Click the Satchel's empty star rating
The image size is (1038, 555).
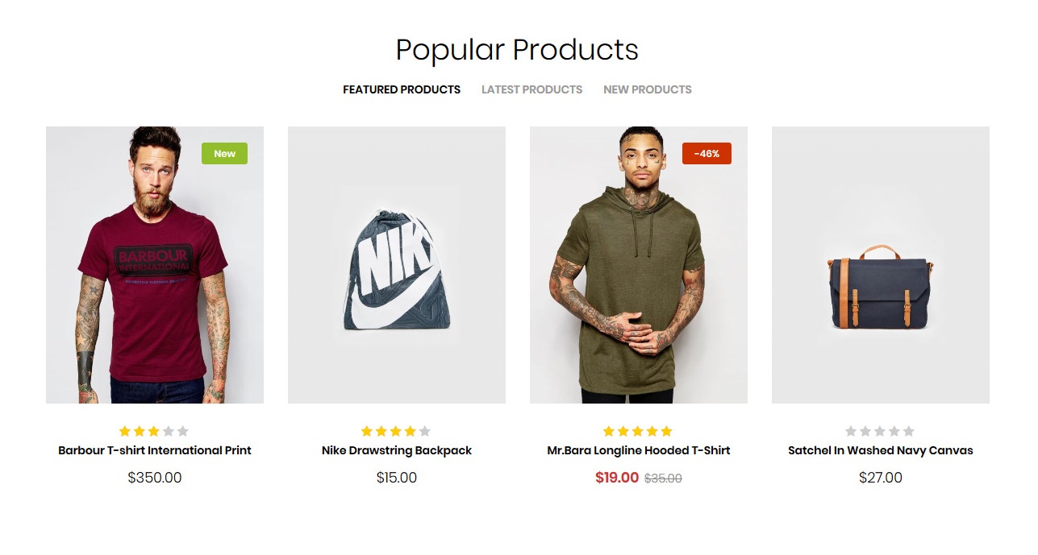click(880, 431)
